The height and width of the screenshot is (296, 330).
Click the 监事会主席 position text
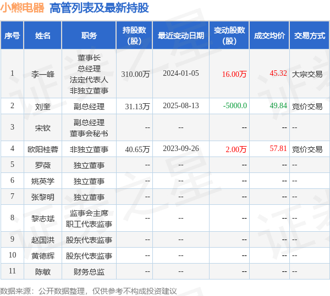(x=89, y=213)
